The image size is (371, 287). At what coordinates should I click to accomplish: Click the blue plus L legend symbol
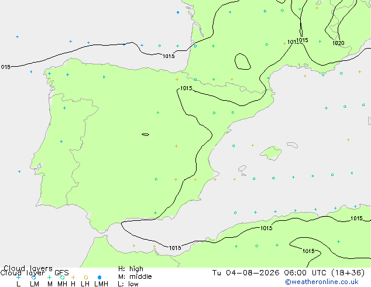coord(18,277)
